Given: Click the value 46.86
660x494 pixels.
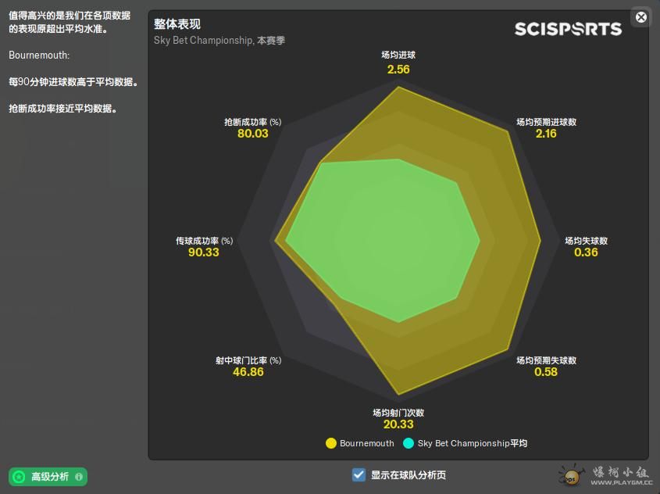Looking at the screenshot, I should point(248,372).
